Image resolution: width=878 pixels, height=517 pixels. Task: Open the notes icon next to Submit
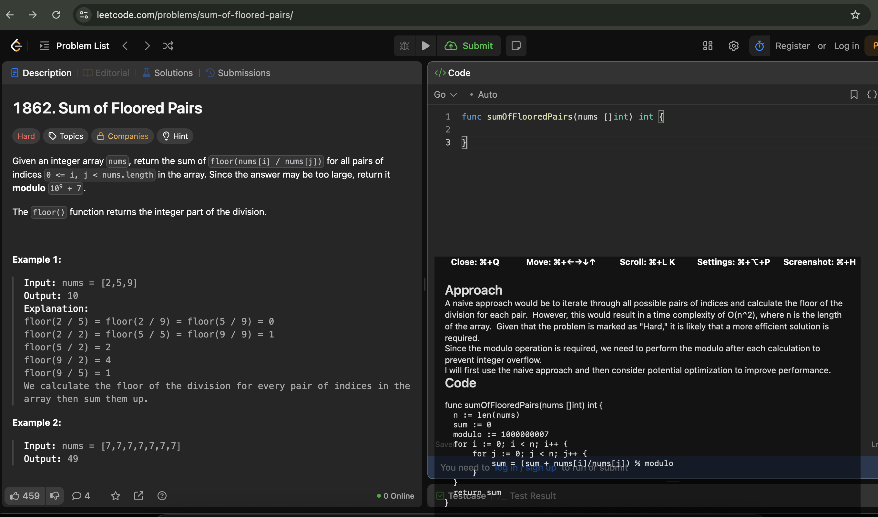coord(516,46)
